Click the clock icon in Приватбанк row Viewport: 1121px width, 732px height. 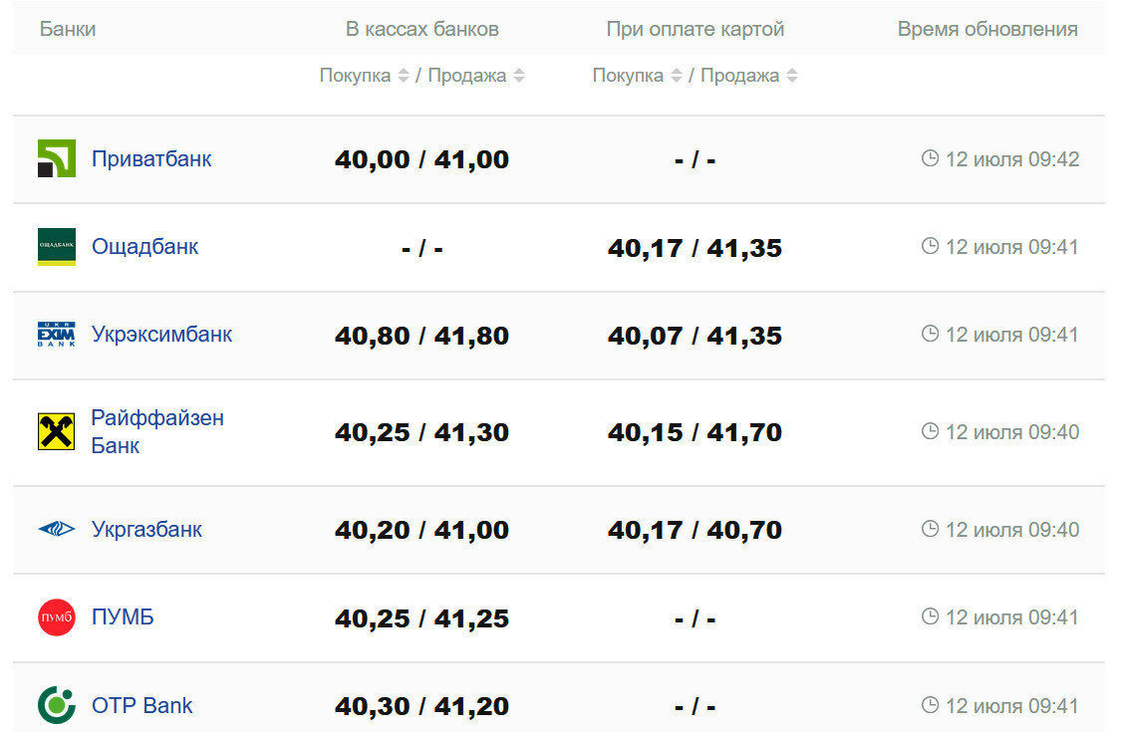pos(930,158)
